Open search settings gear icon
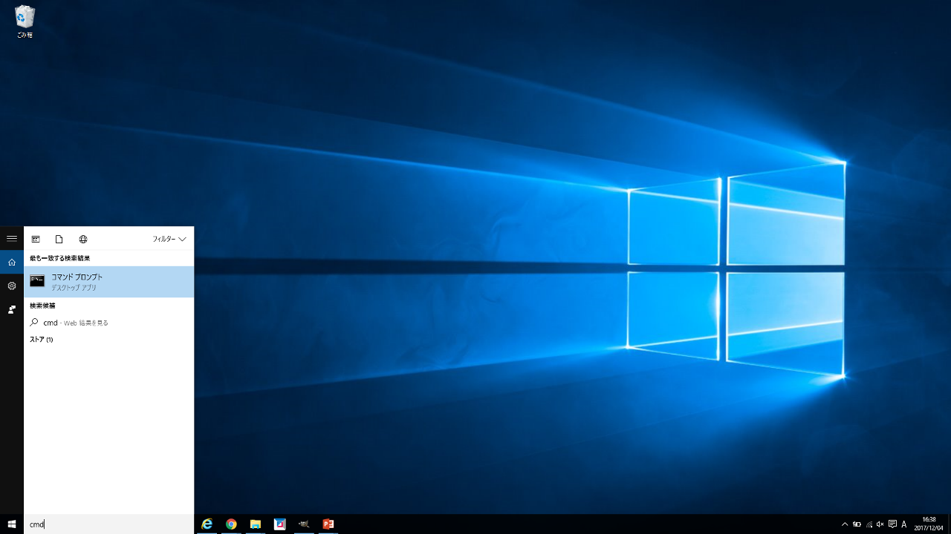 12,286
